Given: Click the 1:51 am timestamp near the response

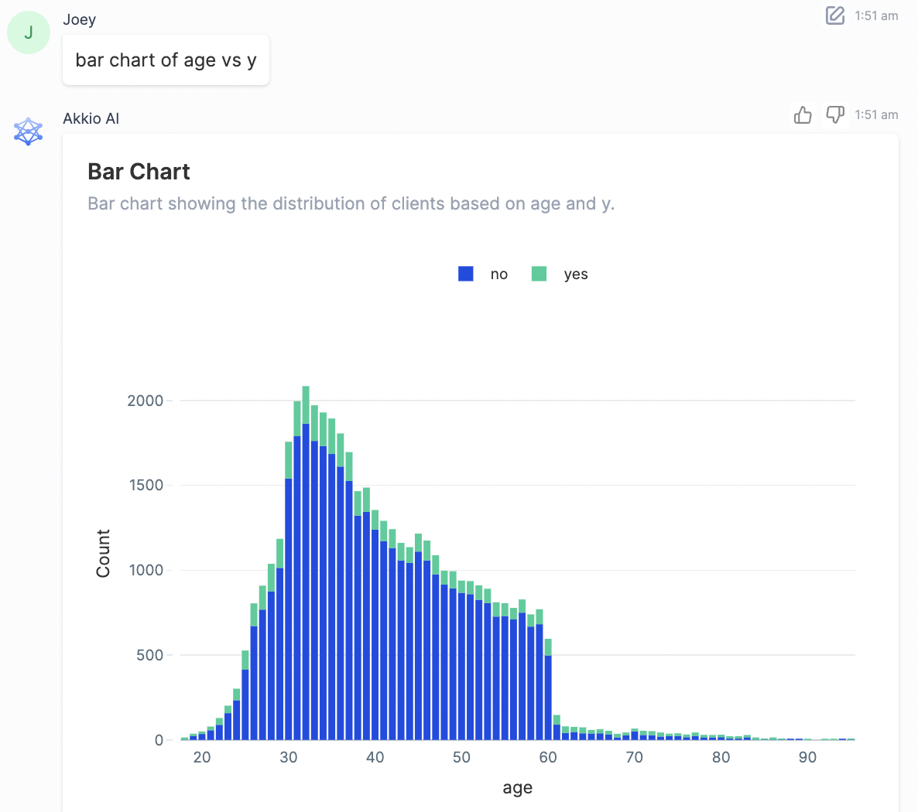Looking at the screenshot, I should click(x=876, y=114).
